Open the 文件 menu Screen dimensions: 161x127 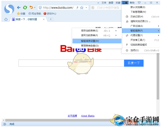click(x=104, y=3)
